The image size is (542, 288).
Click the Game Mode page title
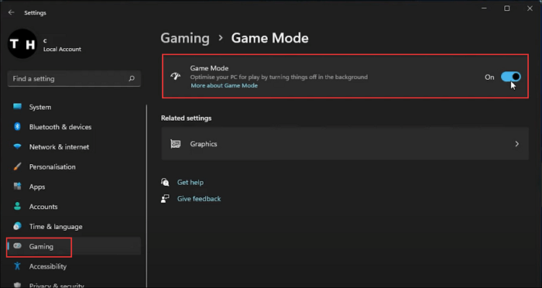270,39
